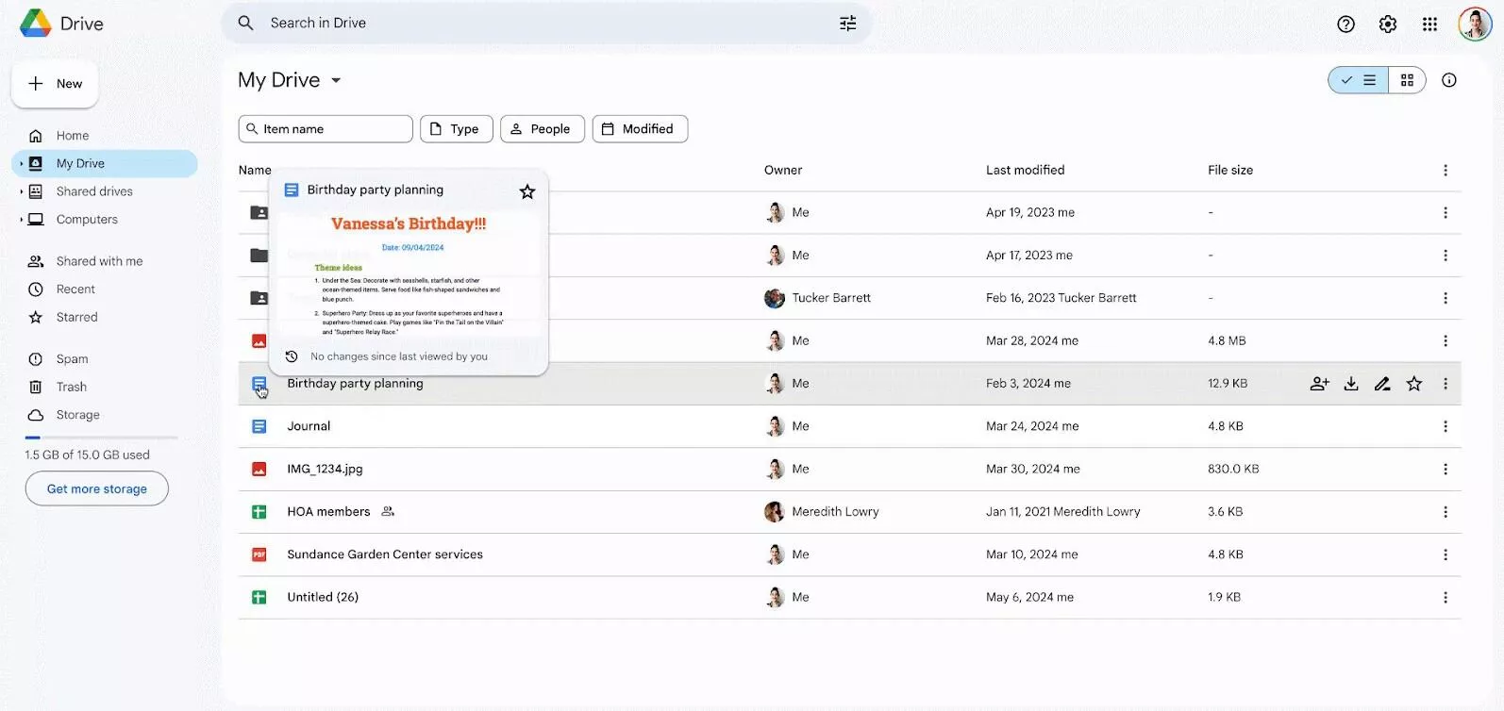
Task: Open the Google Drive logo home
Action: click(x=36, y=23)
